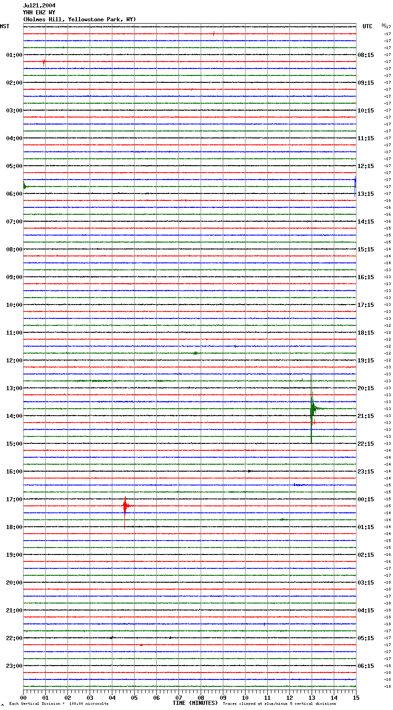The height and width of the screenshot is (710, 393).
Task: Click the 12:15 UTC time label
Action: [366, 166]
